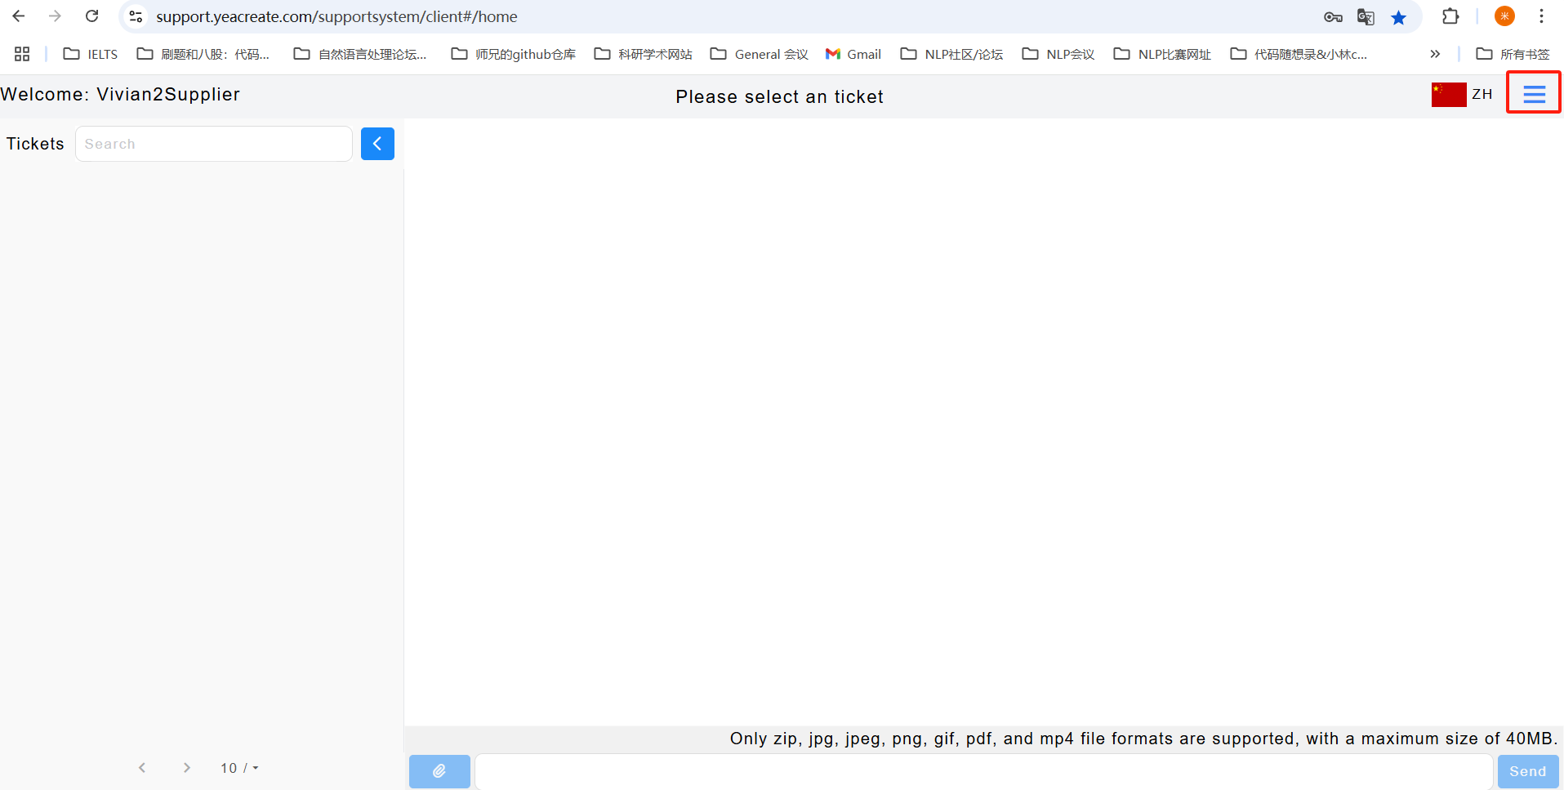Click the message text input box
1564x790 pixels.
coord(983,771)
